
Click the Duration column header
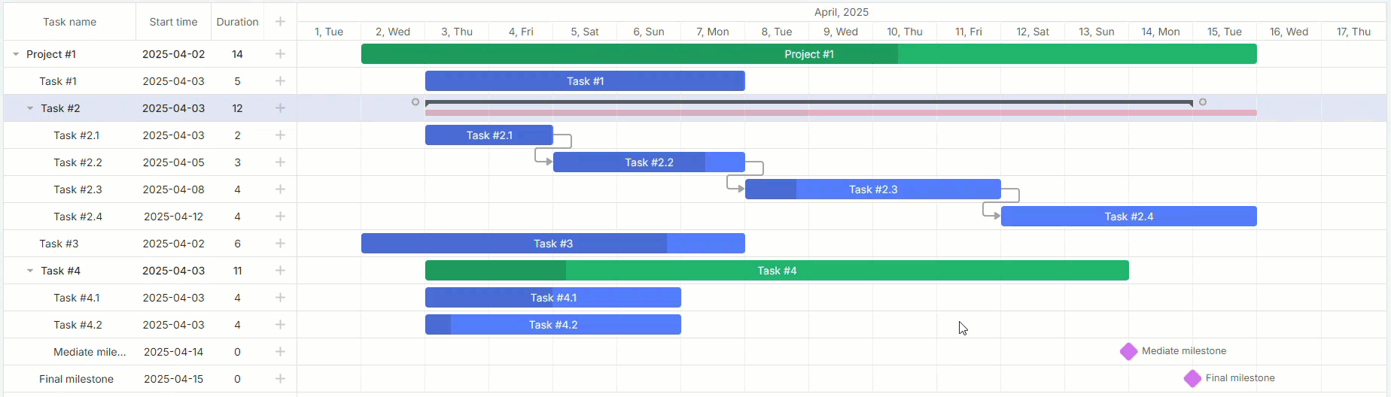point(237,22)
